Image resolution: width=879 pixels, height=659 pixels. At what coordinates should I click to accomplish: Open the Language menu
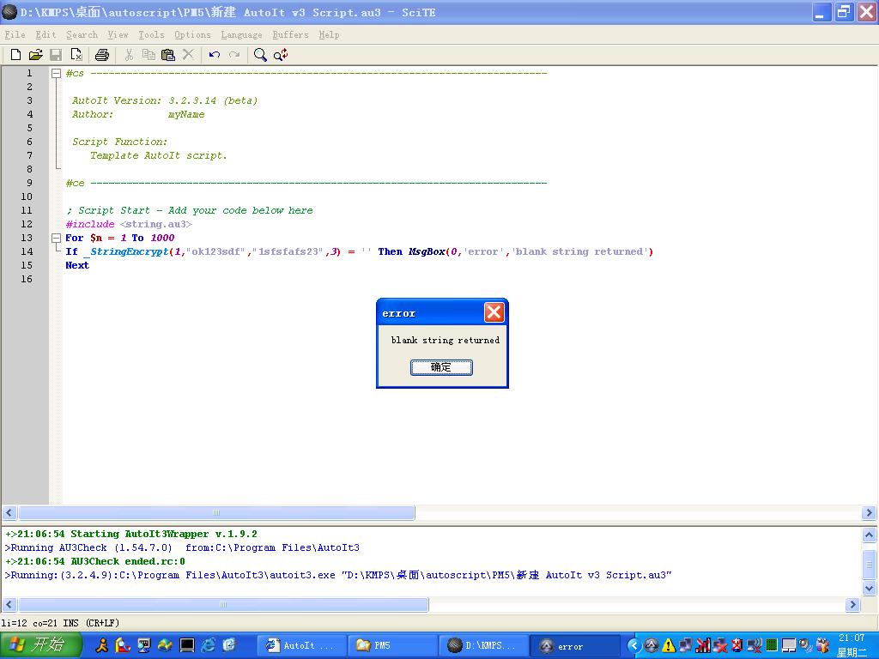click(x=241, y=35)
